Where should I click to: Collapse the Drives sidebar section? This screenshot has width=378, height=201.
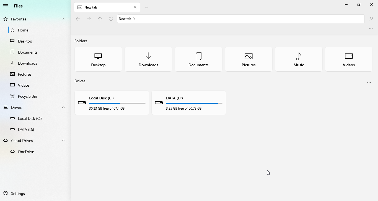coord(63,107)
